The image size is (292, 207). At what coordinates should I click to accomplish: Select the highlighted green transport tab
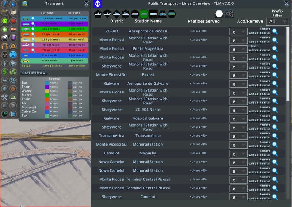click(144, 14)
